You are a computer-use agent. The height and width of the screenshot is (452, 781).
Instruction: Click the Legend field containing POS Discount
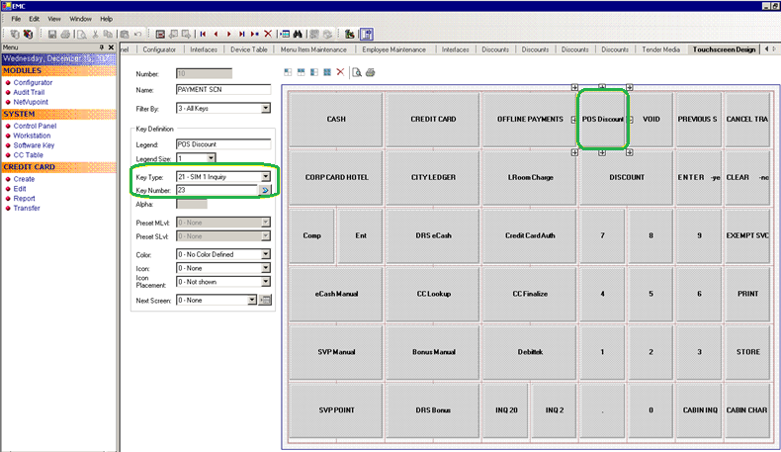tap(223, 144)
